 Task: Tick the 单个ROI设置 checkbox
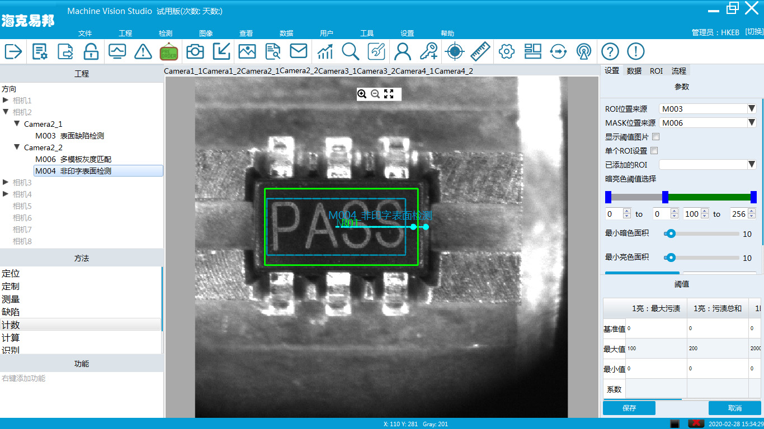click(654, 151)
